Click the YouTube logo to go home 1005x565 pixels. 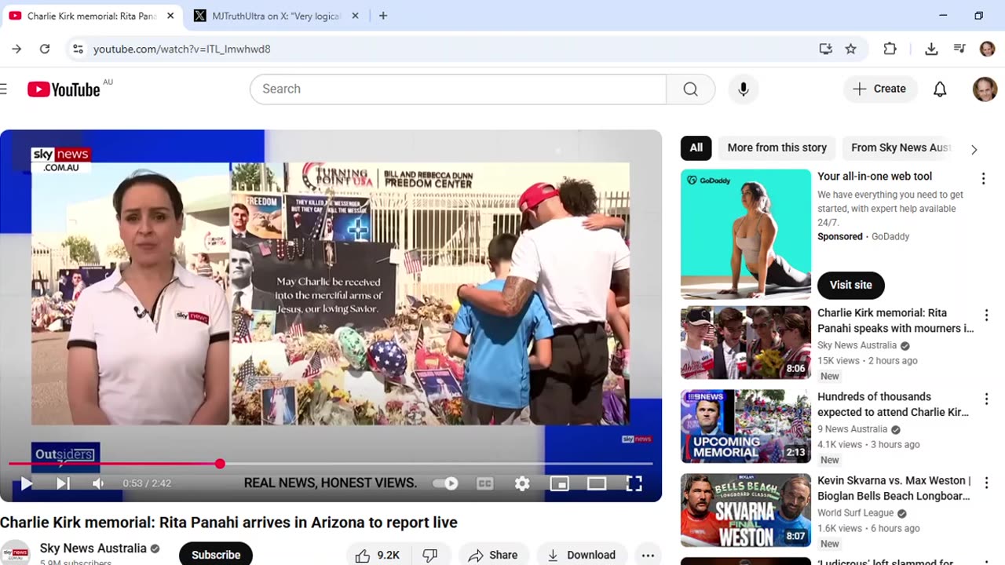[x=64, y=89]
